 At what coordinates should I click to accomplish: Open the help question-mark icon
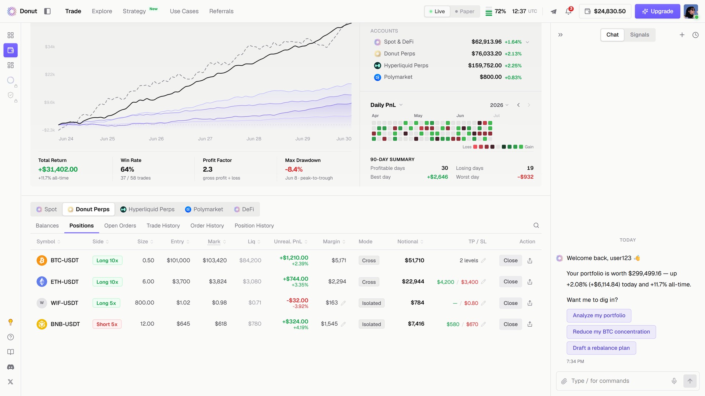click(x=11, y=337)
